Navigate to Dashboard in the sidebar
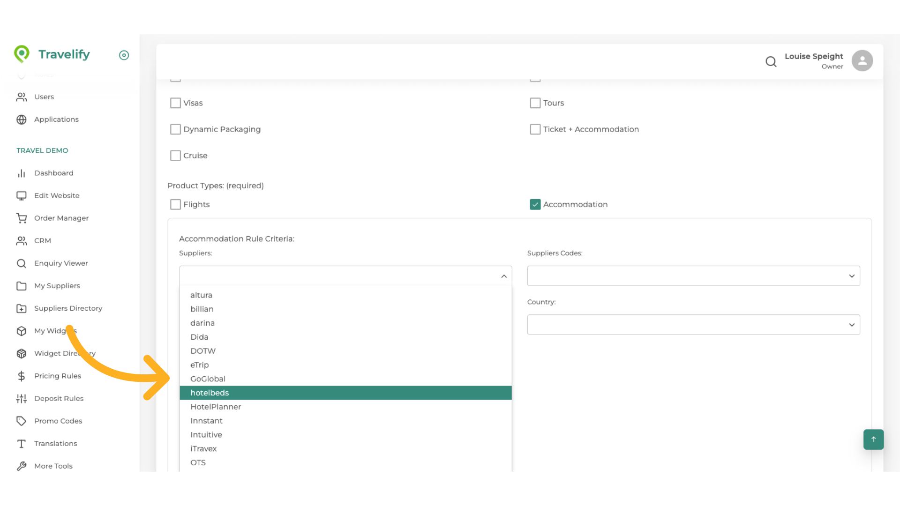Screen dimensions: 900x506 [54, 173]
